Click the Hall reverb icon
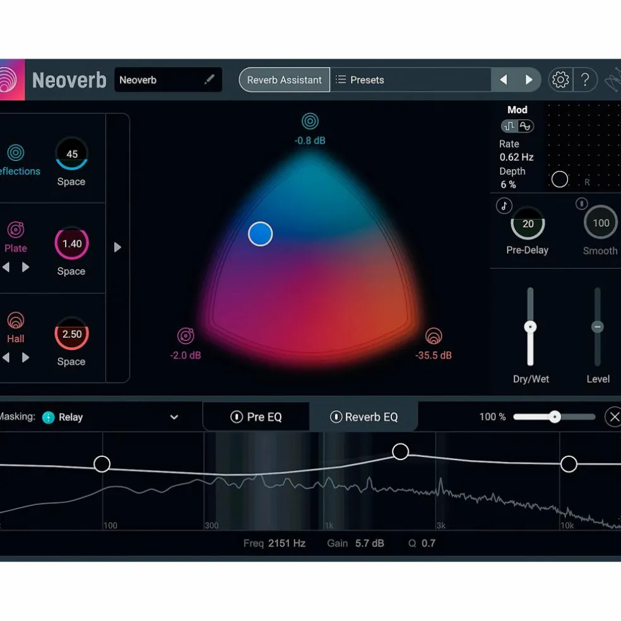The width and height of the screenshot is (621, 621). pos(16,320)
